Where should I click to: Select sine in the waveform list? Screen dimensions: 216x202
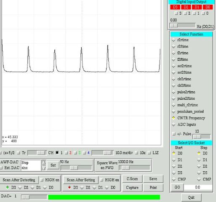25,168
